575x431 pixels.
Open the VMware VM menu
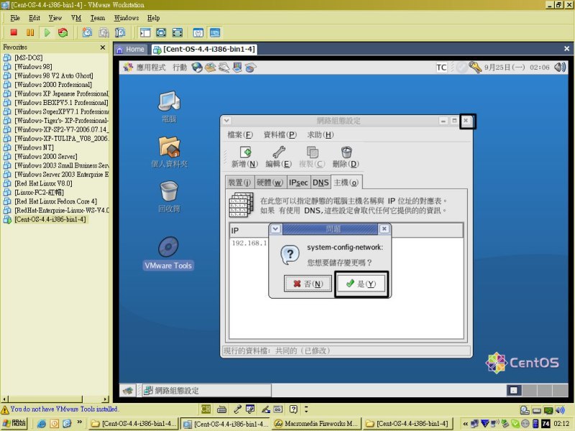point(76,18)
